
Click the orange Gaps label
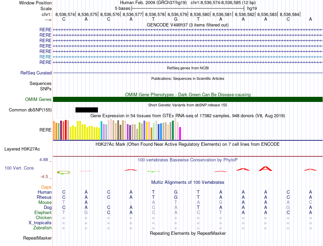pyautogui.click(x=46, y=187)
